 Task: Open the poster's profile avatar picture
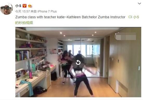point(6,9)
